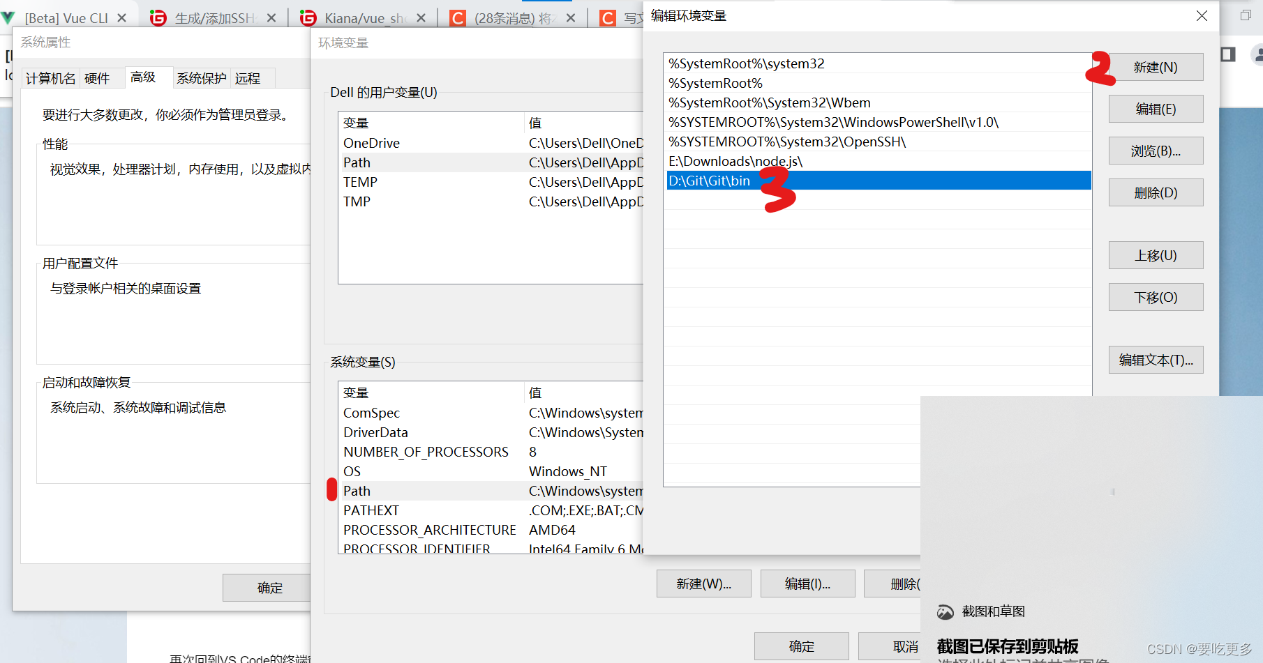Screen dimensions: 1263x663
Task: Select PATHEXT system variable row
Action: tap(491, 510)
